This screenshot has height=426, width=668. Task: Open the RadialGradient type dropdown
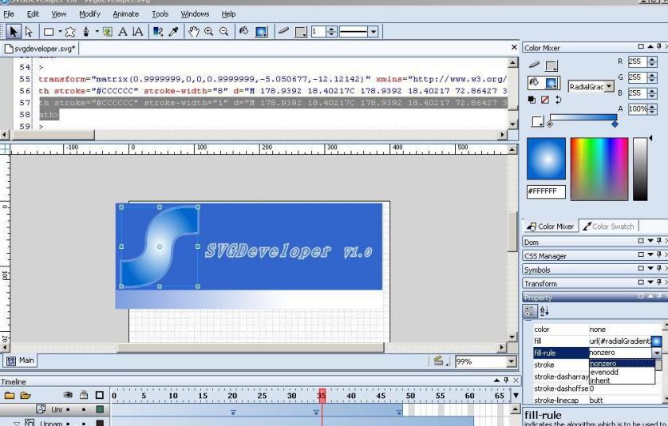pos(610,86)
